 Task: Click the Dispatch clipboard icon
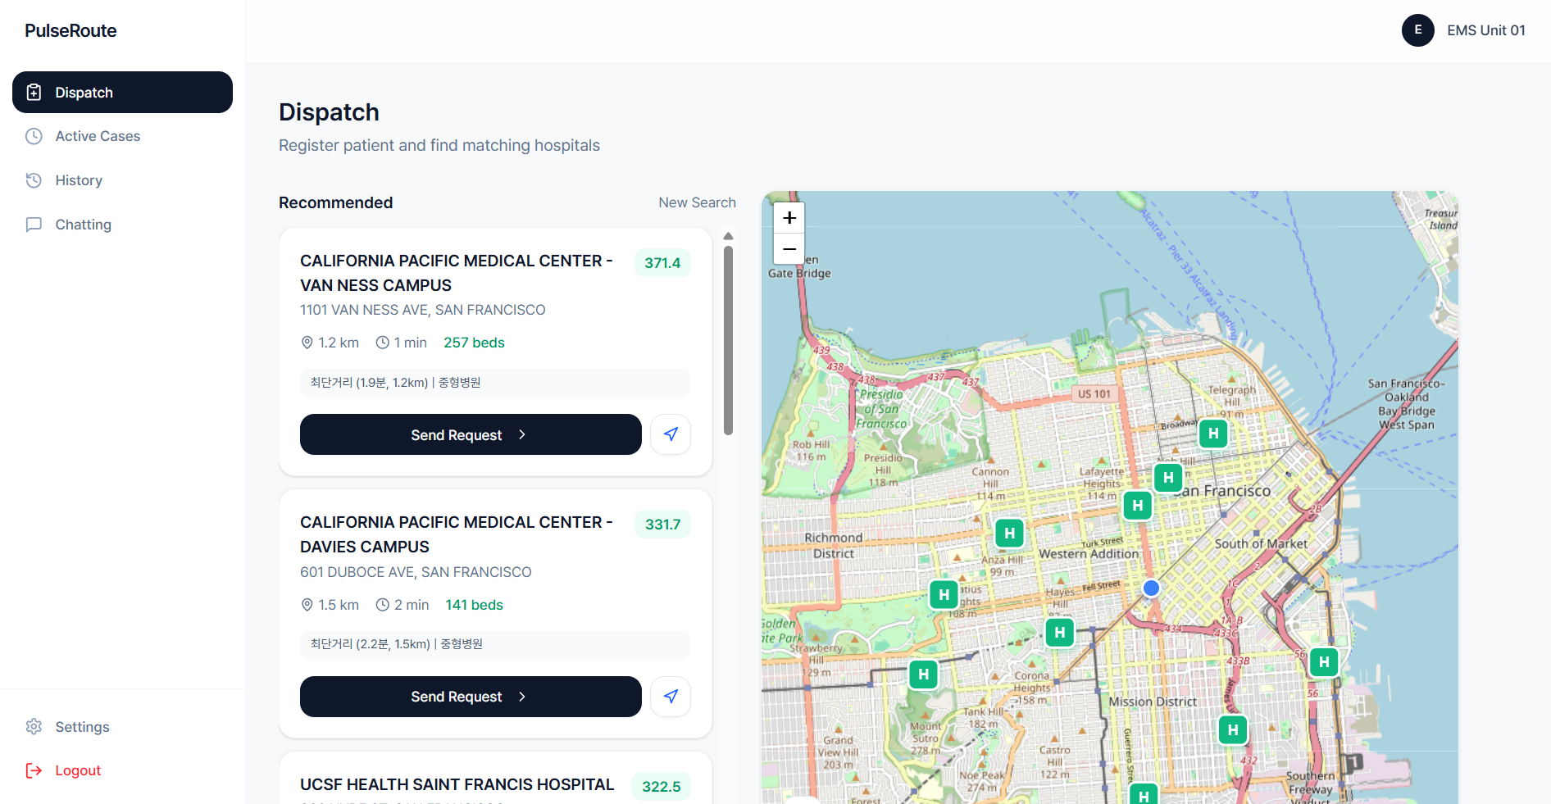pyautogui.click(x=34, y=93)
